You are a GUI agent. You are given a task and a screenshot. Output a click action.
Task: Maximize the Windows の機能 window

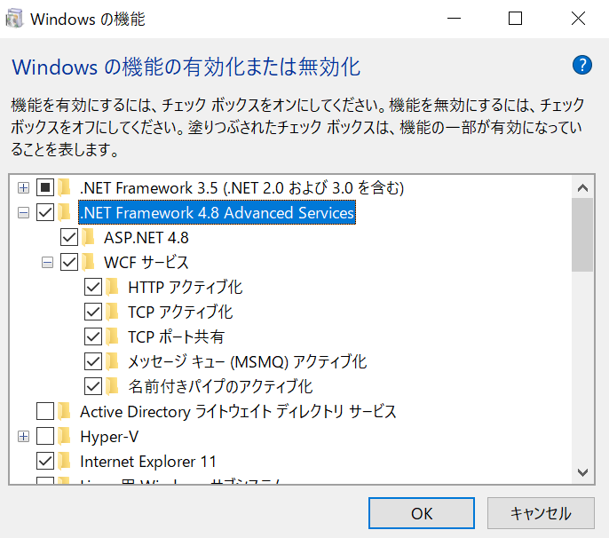pyautogui.click(x=516, y=19)
